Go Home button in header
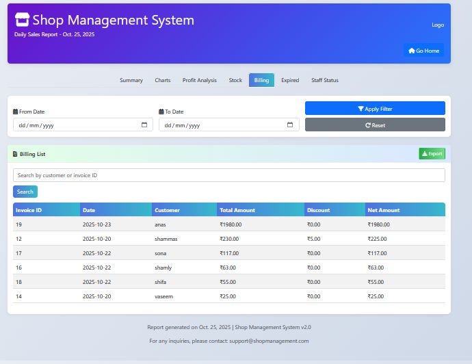 click(x=423, y=51)
